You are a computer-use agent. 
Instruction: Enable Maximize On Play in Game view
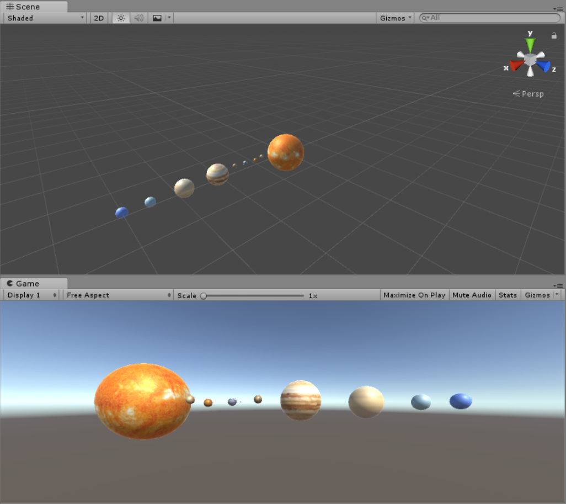[x=414, y=295]
